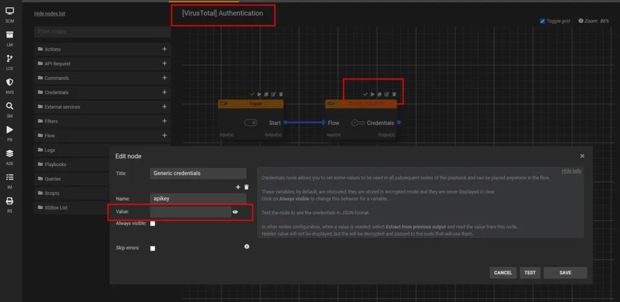620x302 pixels.
Task: Enable Always visible checkbox
Action: click(153, 223)
